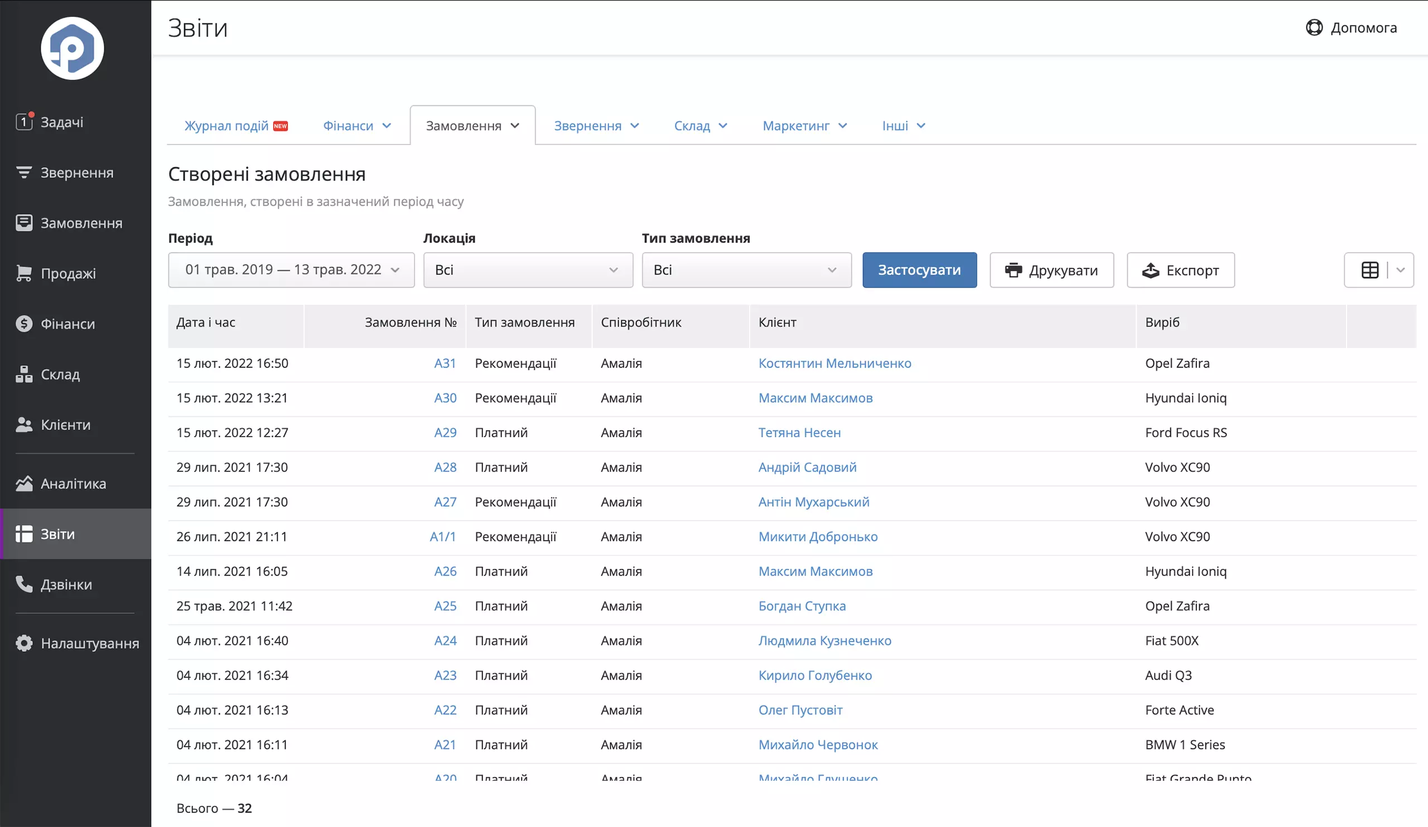Open the Локація dropdown
Image resolution: width=1428 pixels, height=827 pixels.
click(528, 270)
